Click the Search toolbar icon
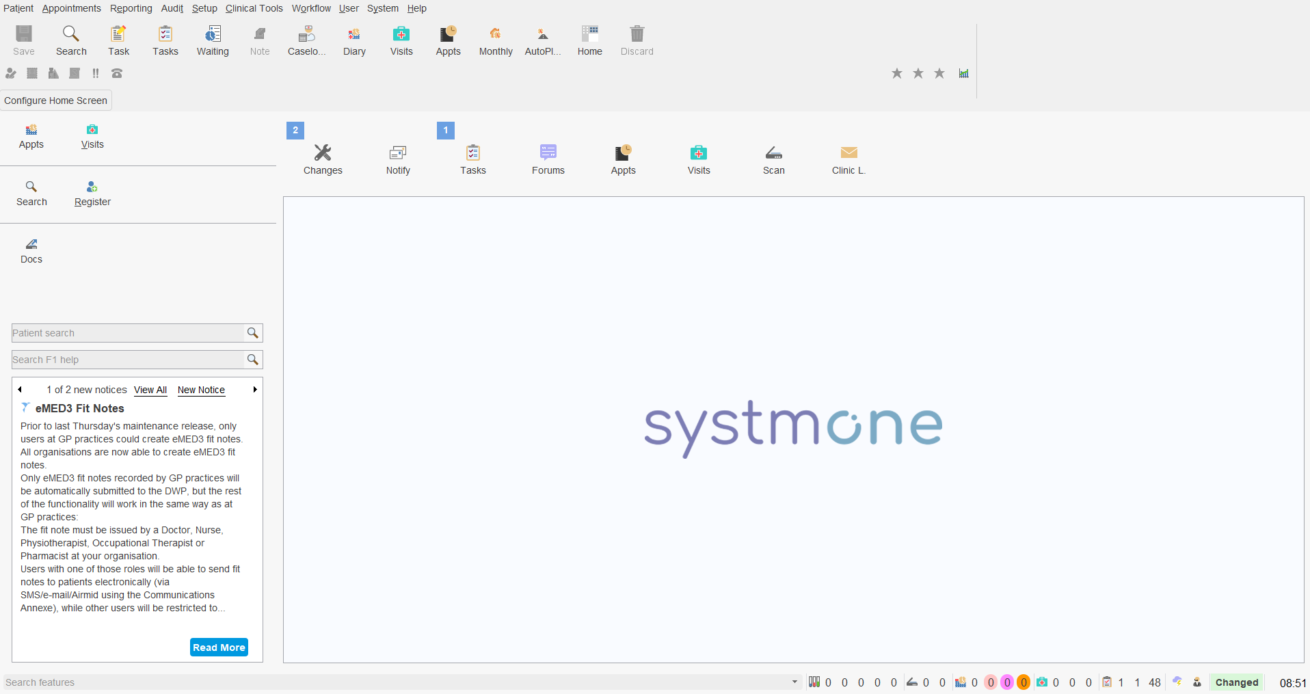Screen dimensions: 1310x694 point(71,41)
